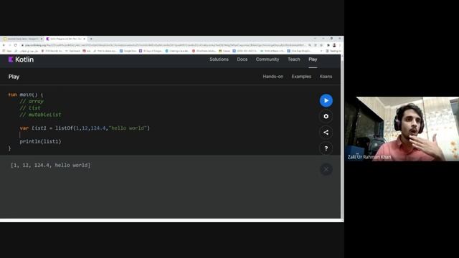The image size is (459, 258).
Task: Open the Community menu item
Action: pyautogui.click(x=268, y=59)
